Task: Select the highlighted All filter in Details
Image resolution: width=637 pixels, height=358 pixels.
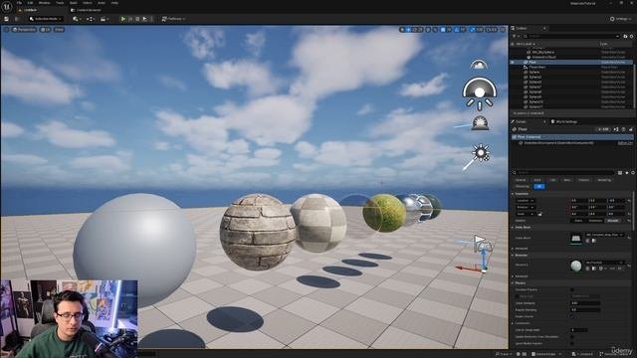Action: tap(539, 186)
